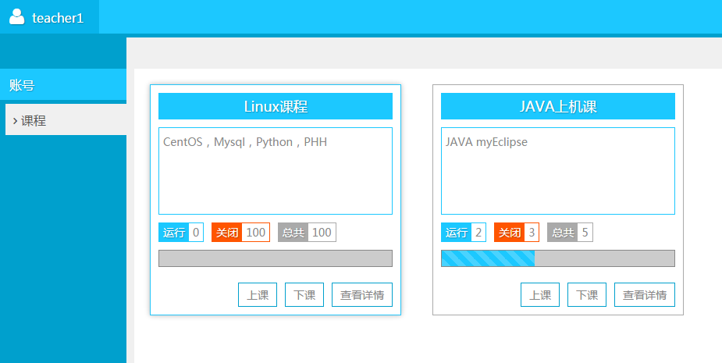722x363 pixels.
Task: Click 运行 count 2 in JAVA上机课
Action: pyautogui.click(x=464, y=232)
